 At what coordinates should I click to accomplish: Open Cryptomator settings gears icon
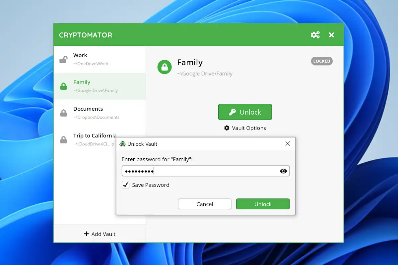[315, 35]
